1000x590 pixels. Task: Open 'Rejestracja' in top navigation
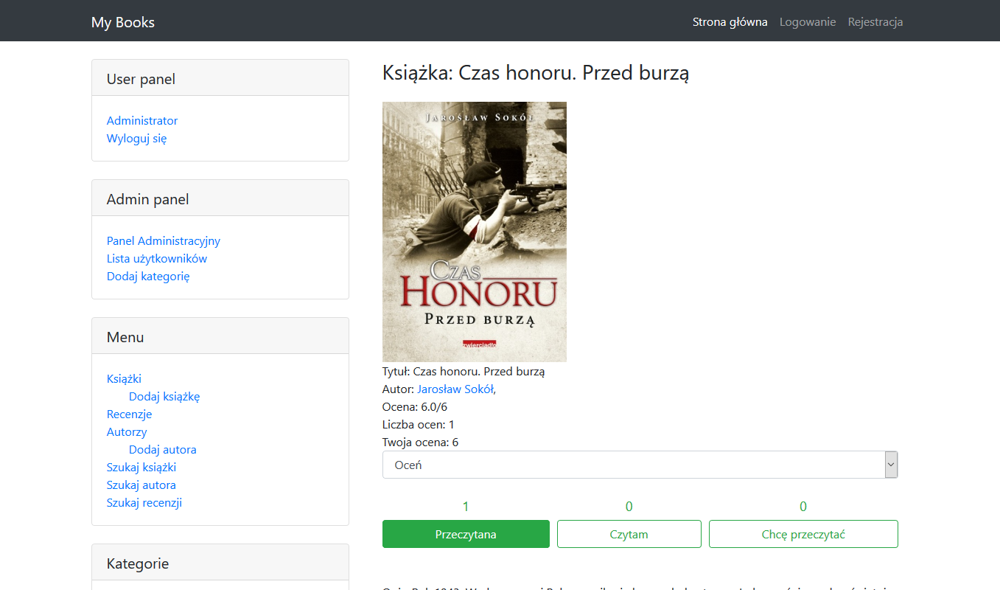coord(875,22)
